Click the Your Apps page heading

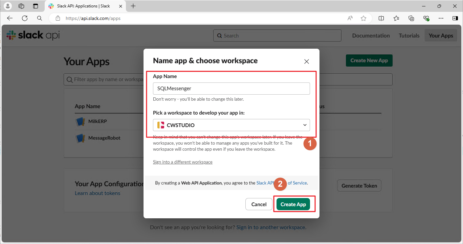pos(87,62)
